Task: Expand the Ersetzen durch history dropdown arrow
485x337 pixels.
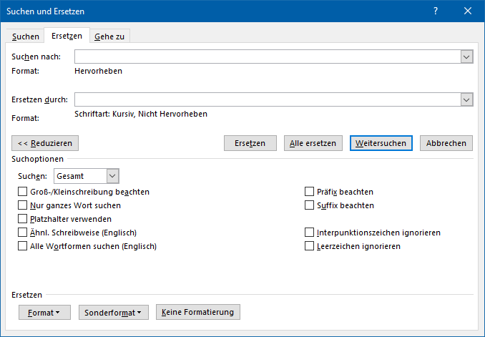Action: (466, 99)
